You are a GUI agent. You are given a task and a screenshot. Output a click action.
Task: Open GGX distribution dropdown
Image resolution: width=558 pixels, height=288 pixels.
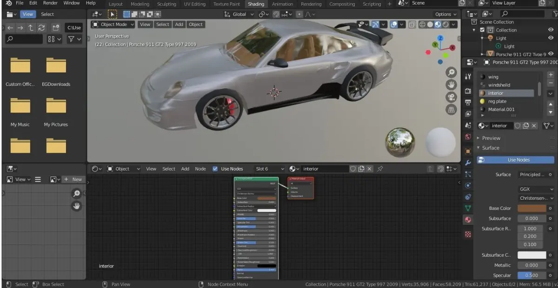pos(536,190)
